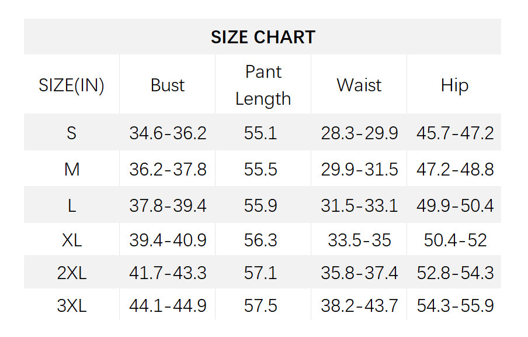The image size is (528, 337).
Task: Click waist value 31.5-33.1
Action: tap(359, 206)
